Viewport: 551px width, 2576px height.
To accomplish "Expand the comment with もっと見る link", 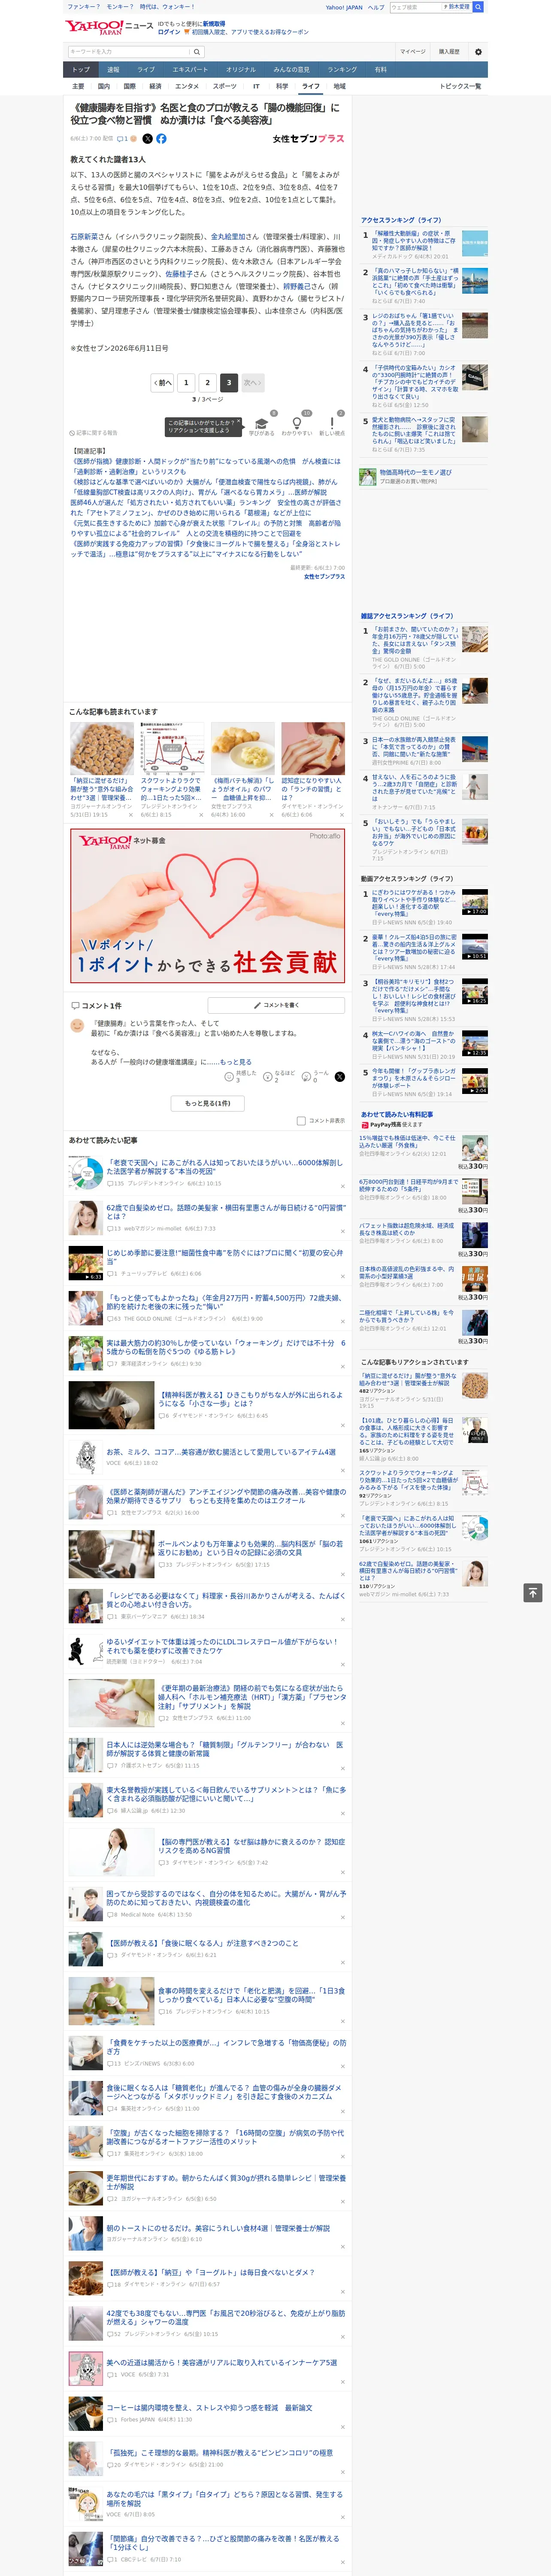I will coord(236,1062).
